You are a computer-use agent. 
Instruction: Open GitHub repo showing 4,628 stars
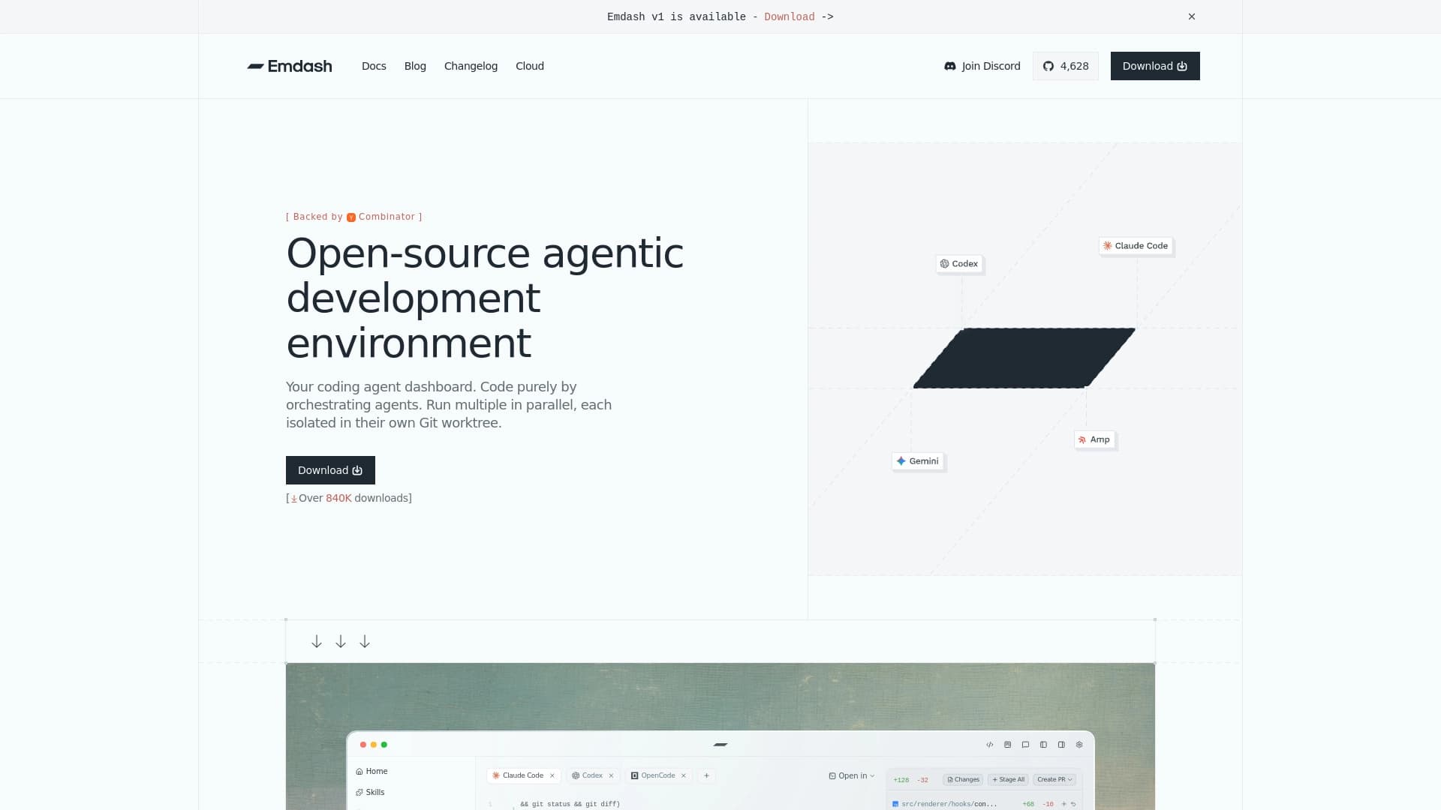pos(1066,66)
